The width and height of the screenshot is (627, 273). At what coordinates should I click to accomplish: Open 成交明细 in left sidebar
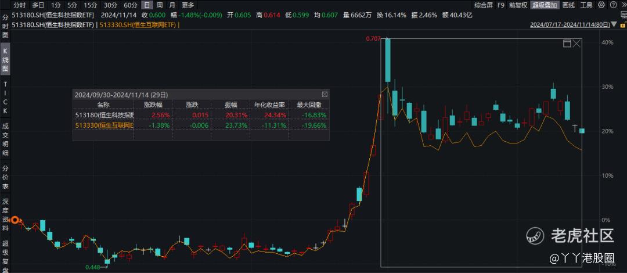click(x=6, y=139)
